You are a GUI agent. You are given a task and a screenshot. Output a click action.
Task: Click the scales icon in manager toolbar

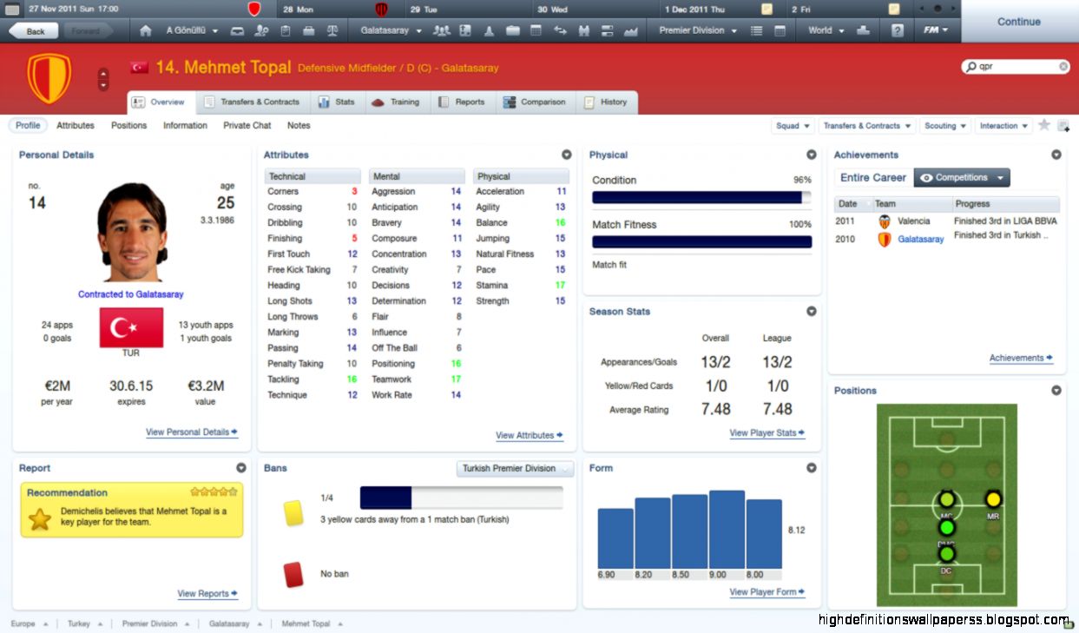click(x=332, y=30)
